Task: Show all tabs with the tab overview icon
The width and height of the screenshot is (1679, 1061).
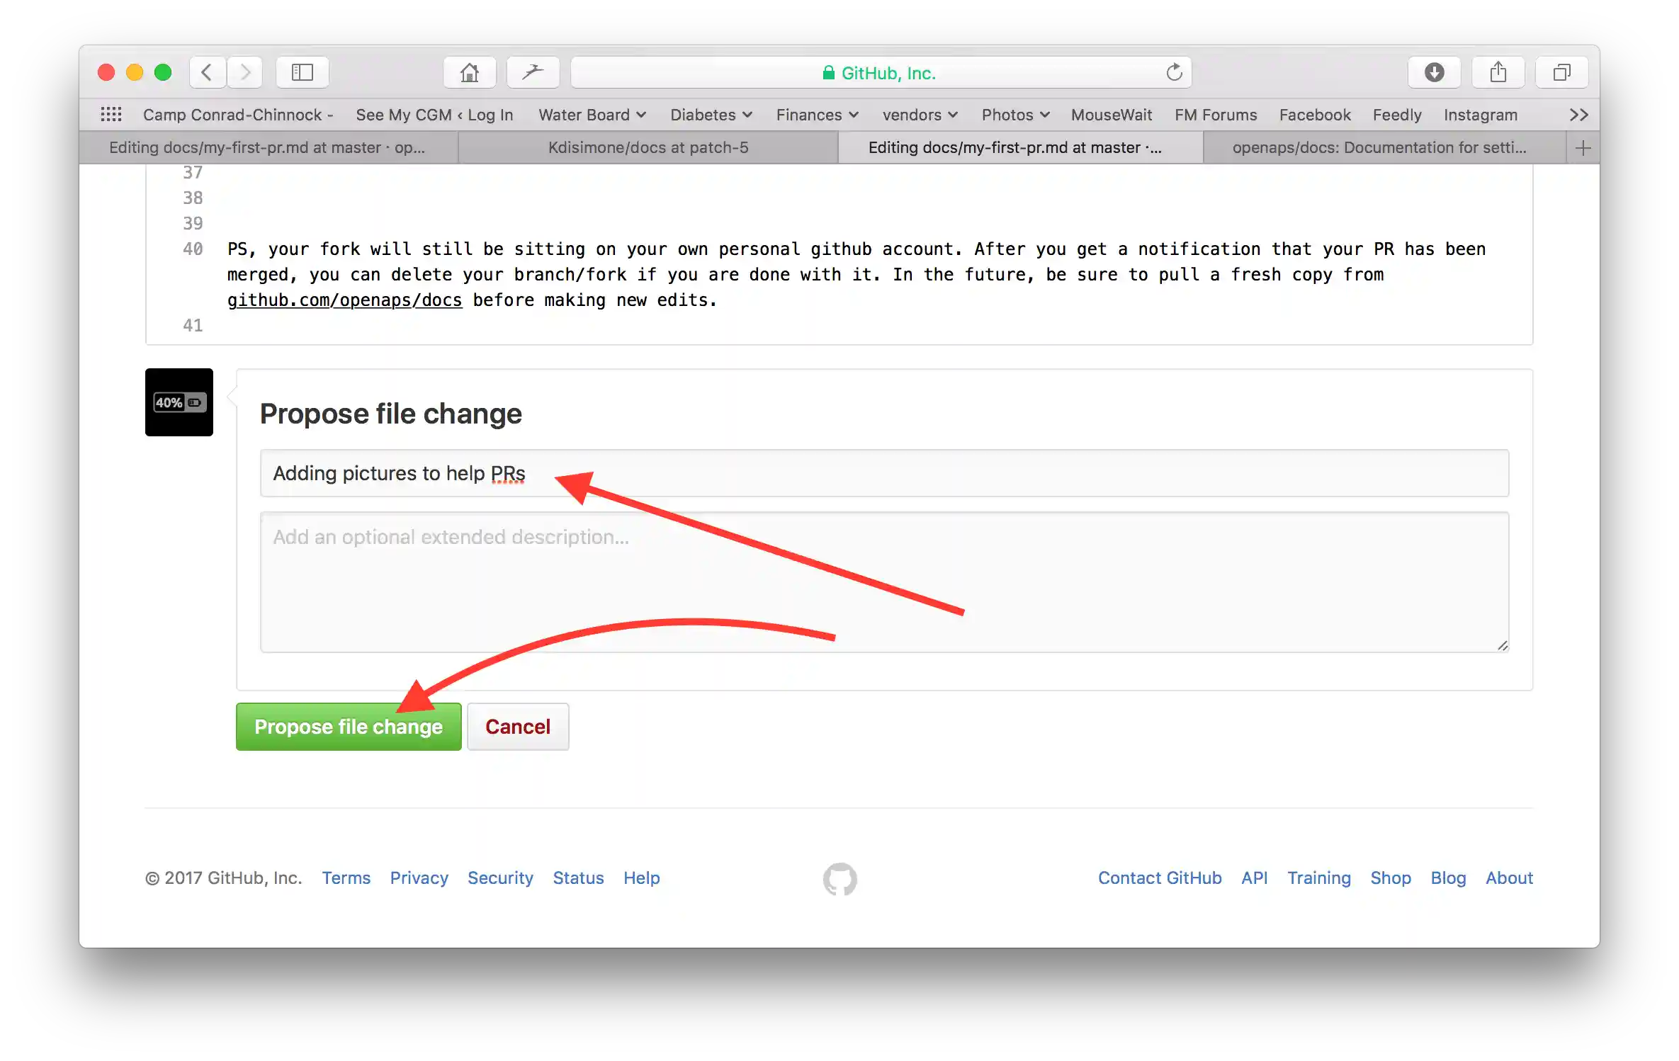Action: tap(1561, 72)
